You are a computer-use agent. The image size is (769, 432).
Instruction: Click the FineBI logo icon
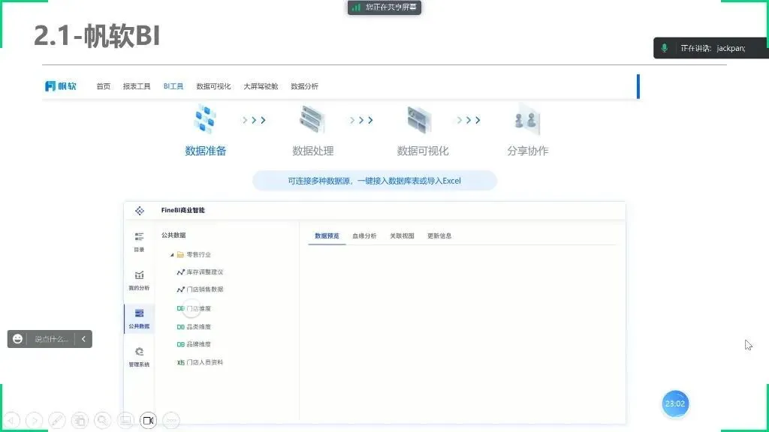tap(140, 211)
